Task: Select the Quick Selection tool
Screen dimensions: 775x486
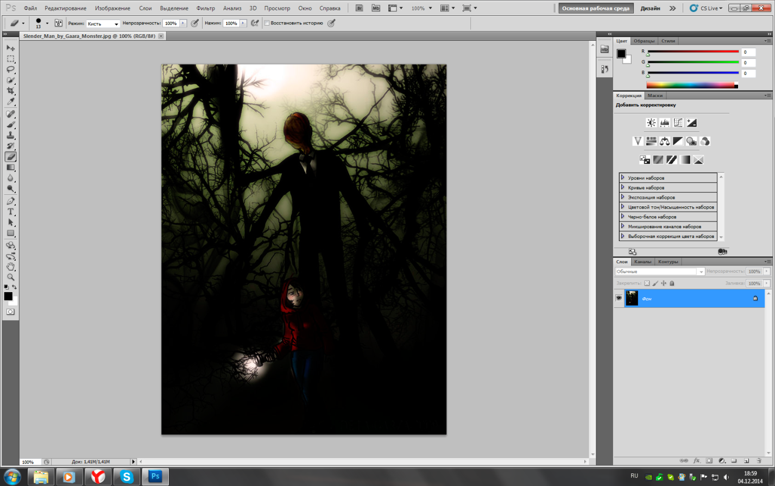Action: (x=10, y=80)
